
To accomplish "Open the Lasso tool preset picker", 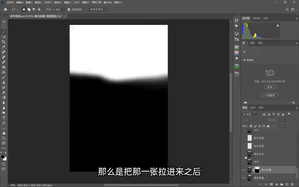I will pyautogui.click(x=15, y=9).
